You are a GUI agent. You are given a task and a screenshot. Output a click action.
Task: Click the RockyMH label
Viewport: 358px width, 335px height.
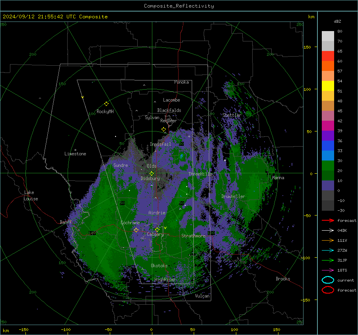[x=105, y=112]
